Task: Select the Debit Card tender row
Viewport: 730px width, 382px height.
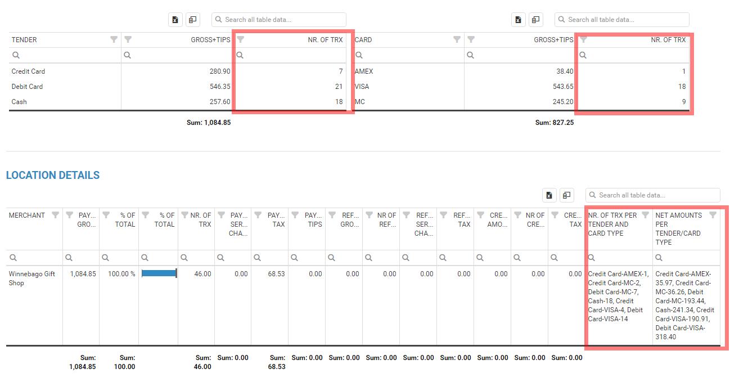Action: [178, 87]
